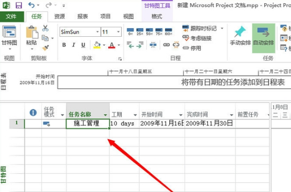291x192 pixels.
Task: Open the 报表 tab
Action: pos(83,17)
